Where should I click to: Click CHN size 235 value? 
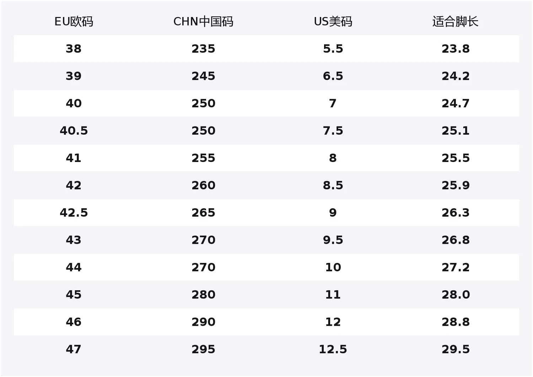[203, 49]
